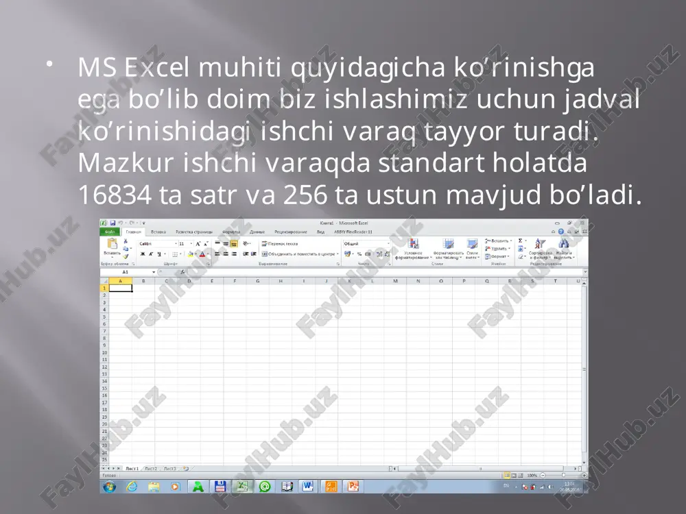The height and width of the screenshot is (514, 686).
Task: Toggle Wrap Text (Перенос текста)
Action: pos(279,243)
